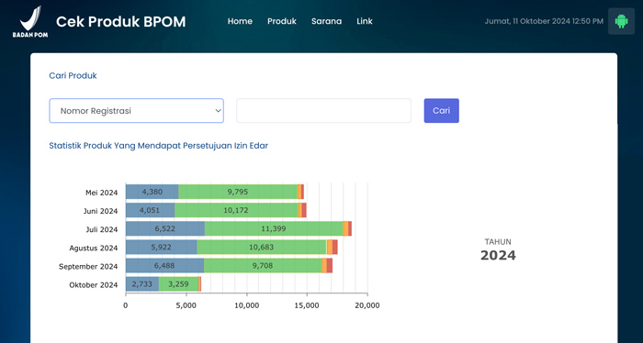Image resolution: width=643 pixels, height=343 pixels.
Task: Open the Produk menu
Action: tap(282, 21)
